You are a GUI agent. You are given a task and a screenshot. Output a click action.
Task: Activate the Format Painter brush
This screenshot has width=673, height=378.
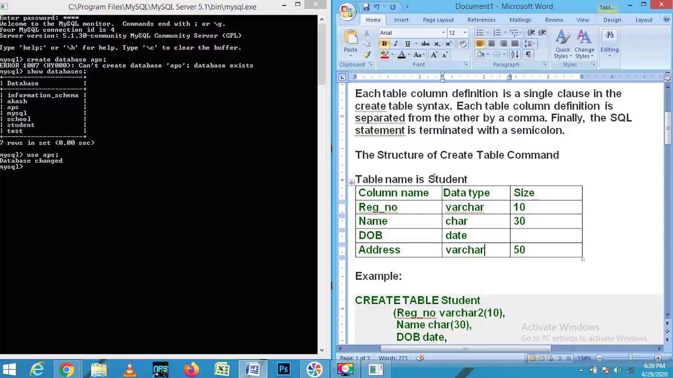[x=367, y=55]
